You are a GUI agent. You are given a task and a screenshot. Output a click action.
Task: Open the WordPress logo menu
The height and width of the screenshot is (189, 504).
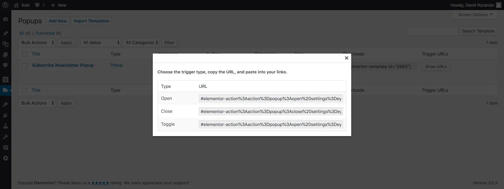point(5,5)
